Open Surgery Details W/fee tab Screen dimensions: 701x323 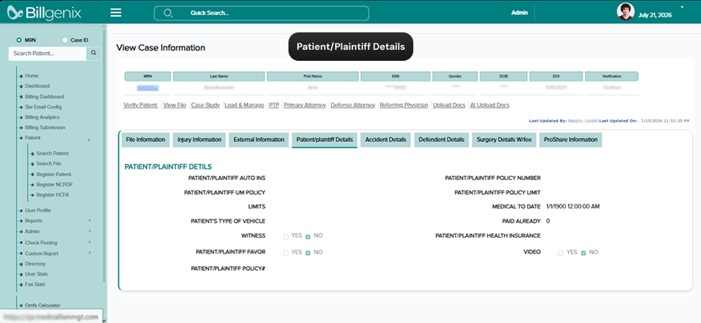pyautogui.click(x=504, y=140)
